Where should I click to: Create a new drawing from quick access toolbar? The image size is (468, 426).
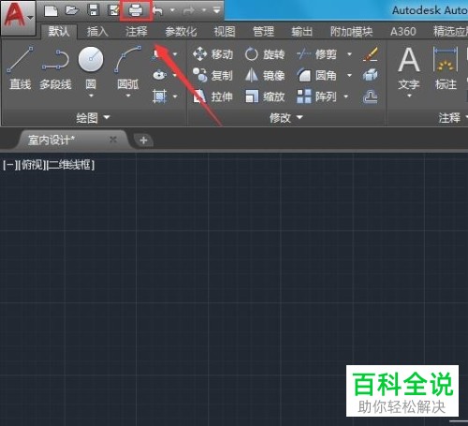tap(51, 10)
